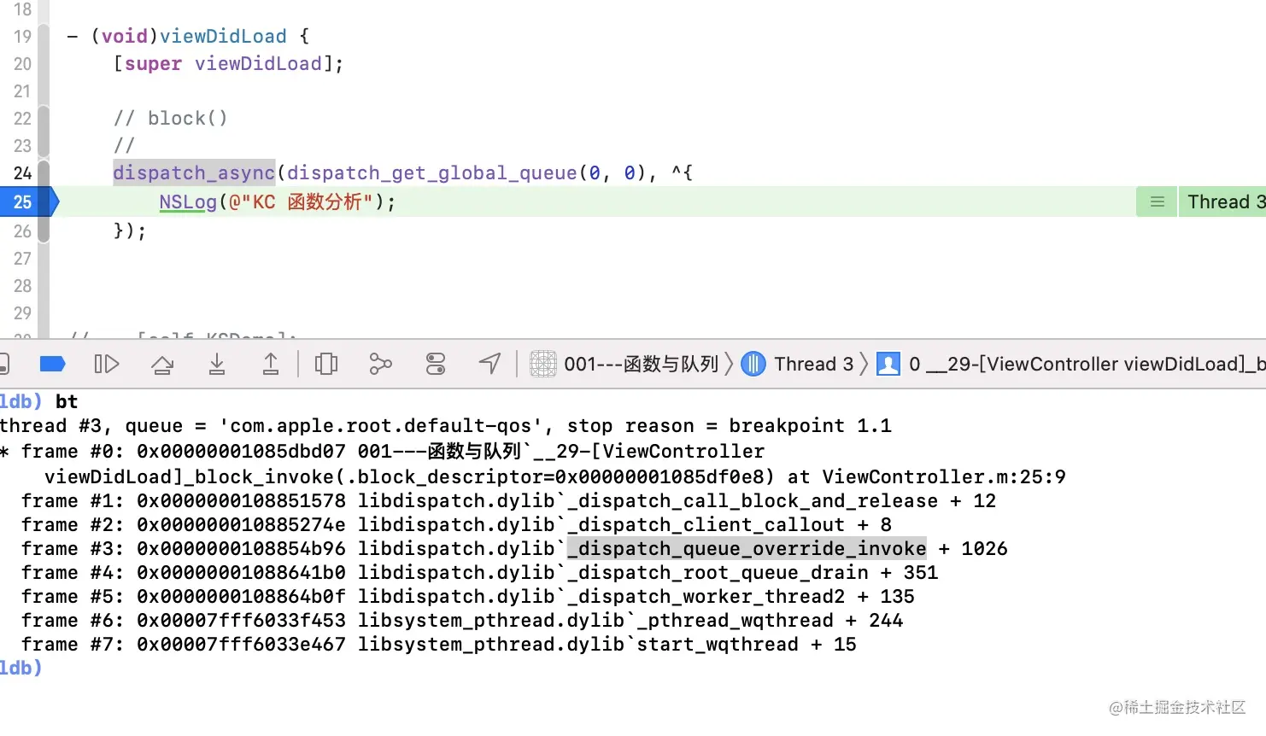Click the Continue program execution icon
Viewport: 1266px width, 736px height.
(107, 363)
